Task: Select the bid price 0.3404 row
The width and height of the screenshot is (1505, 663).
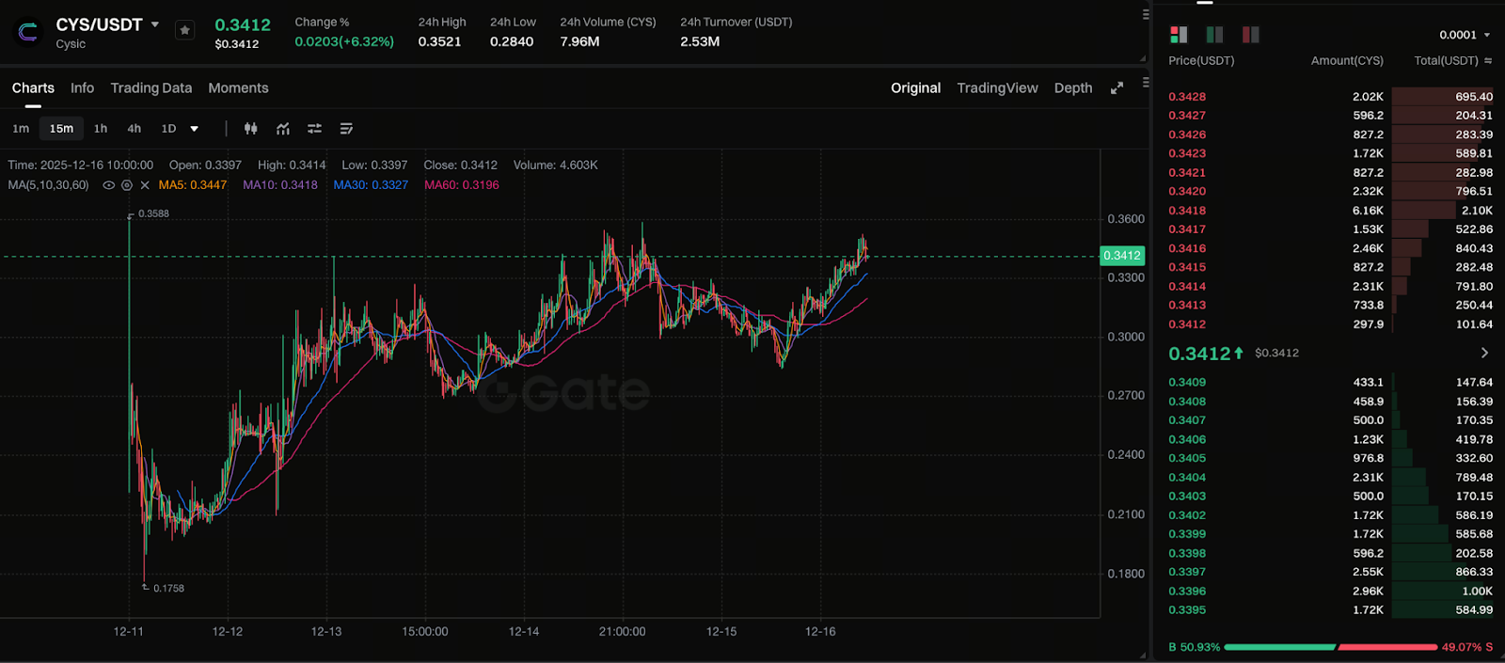Action: coord(1330,478)
